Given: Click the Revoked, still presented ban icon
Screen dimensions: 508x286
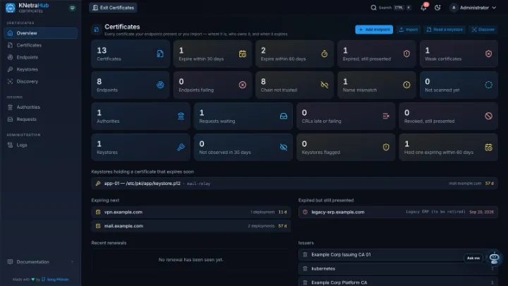Looking at the screenshot, I should 488,116.
